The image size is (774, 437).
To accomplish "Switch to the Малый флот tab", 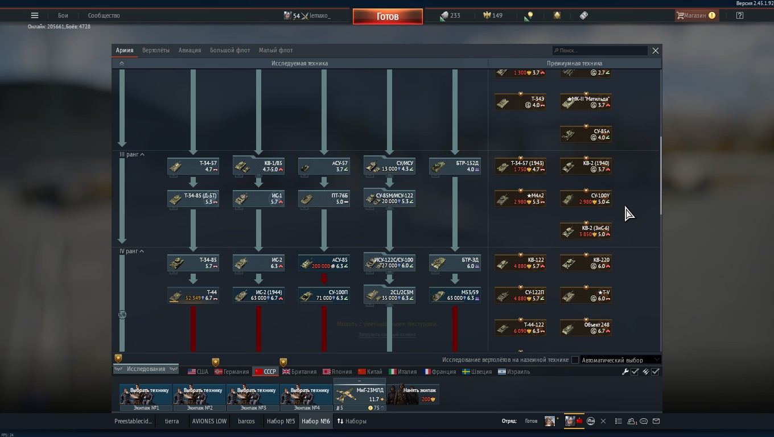I will click(x=275, y=50).
